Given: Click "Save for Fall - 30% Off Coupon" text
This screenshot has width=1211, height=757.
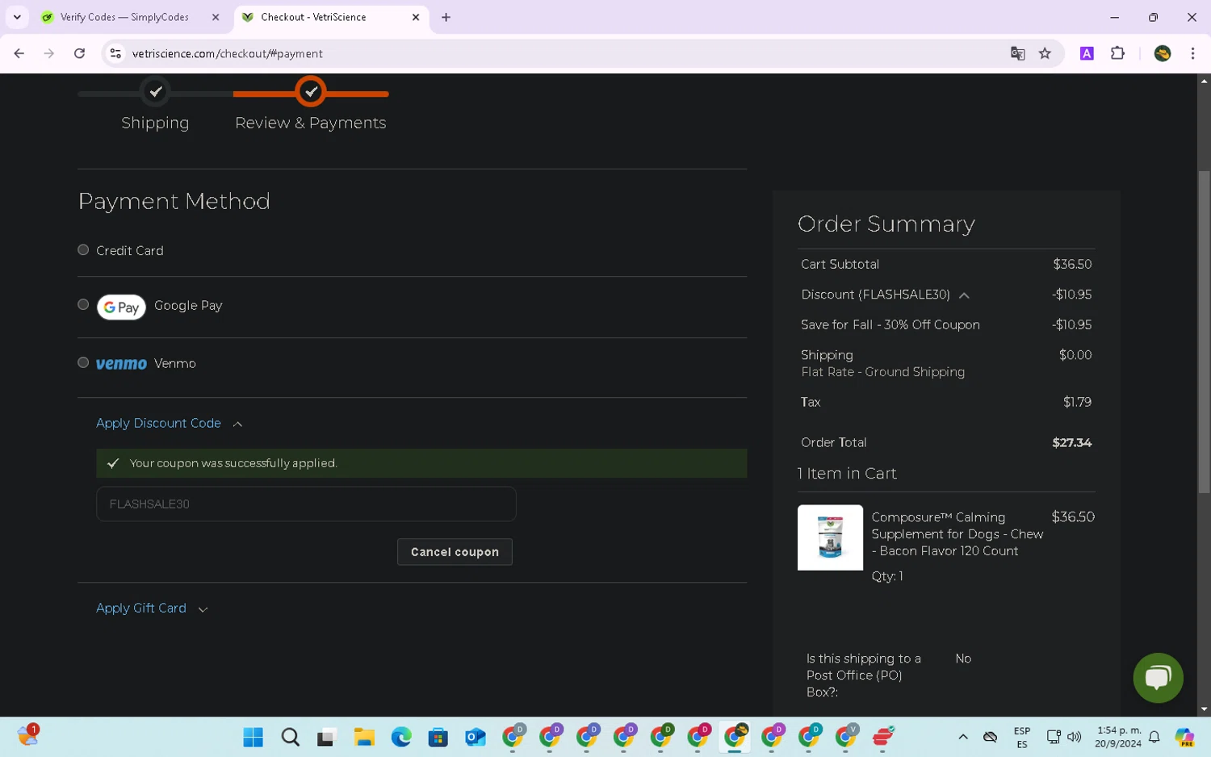Looking at the screenshot, I should pos(890,324).
